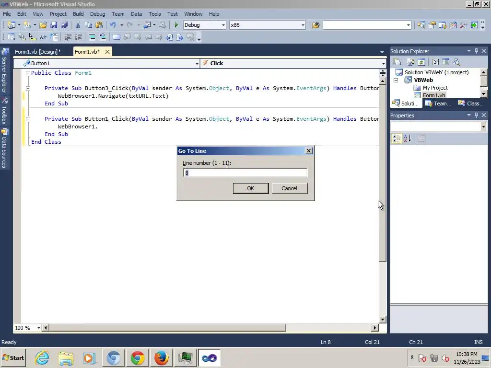491x368 pixels.
Task: Switch to Form1.vb [Design] tab
Action: coord(38,52)
